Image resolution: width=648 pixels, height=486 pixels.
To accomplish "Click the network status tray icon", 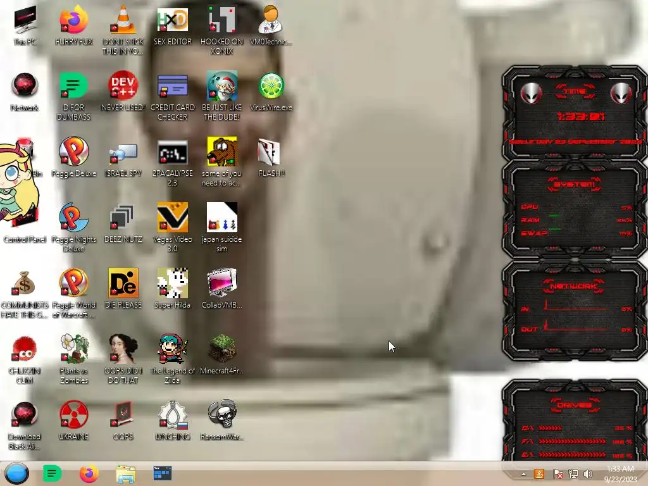I will pos(573,474).
